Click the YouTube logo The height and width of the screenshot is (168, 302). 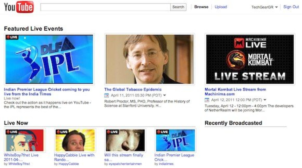(x=19, y=7)
